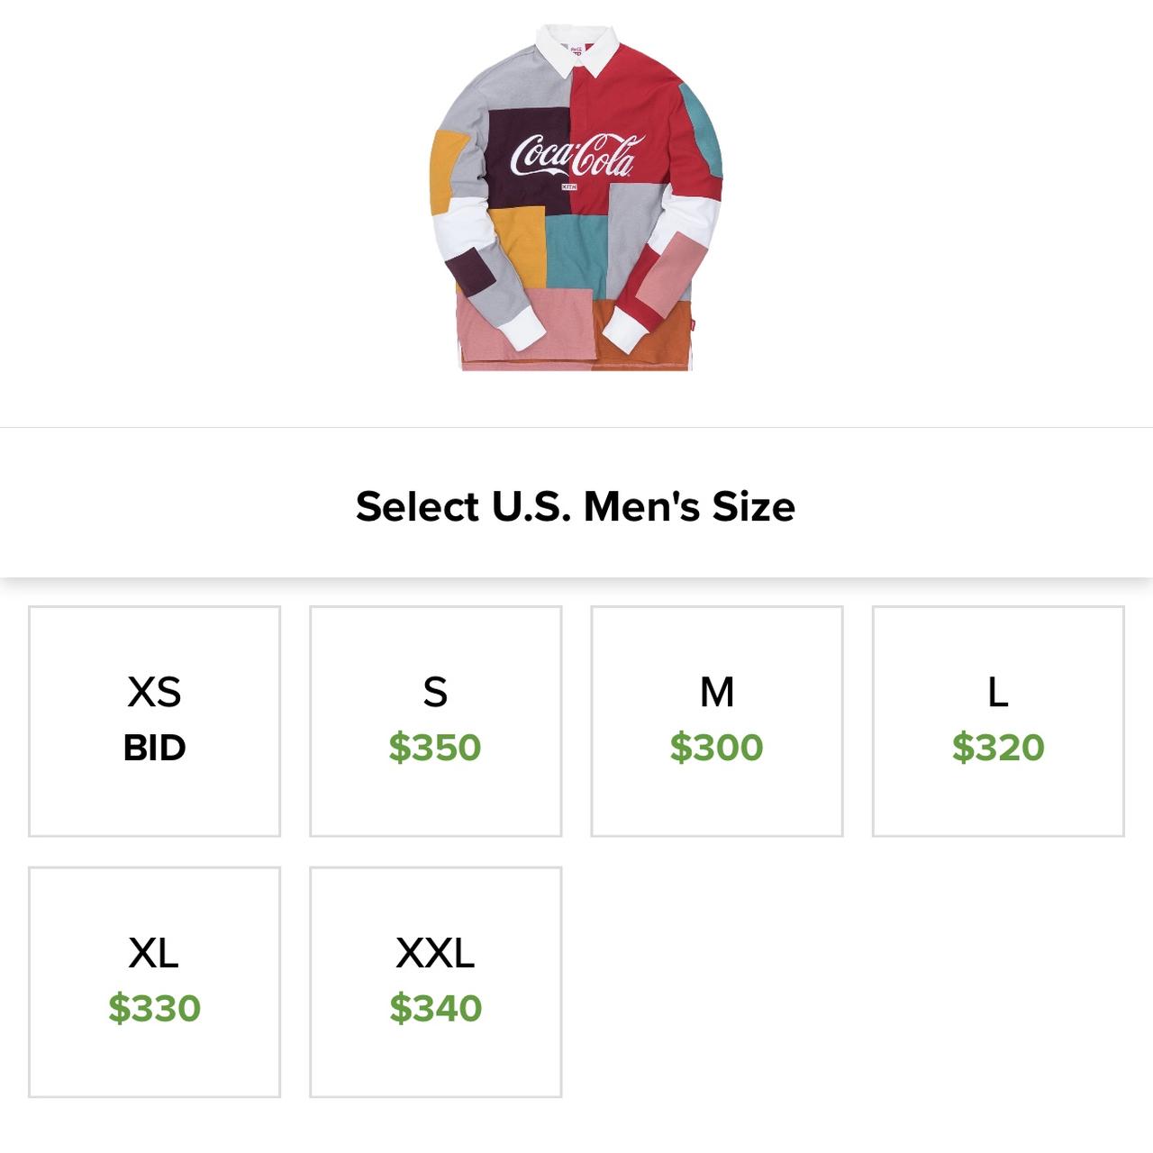Click the XL size label text
The width and height of the screenshot is (1153, 1153).
(x=154, y=953)
